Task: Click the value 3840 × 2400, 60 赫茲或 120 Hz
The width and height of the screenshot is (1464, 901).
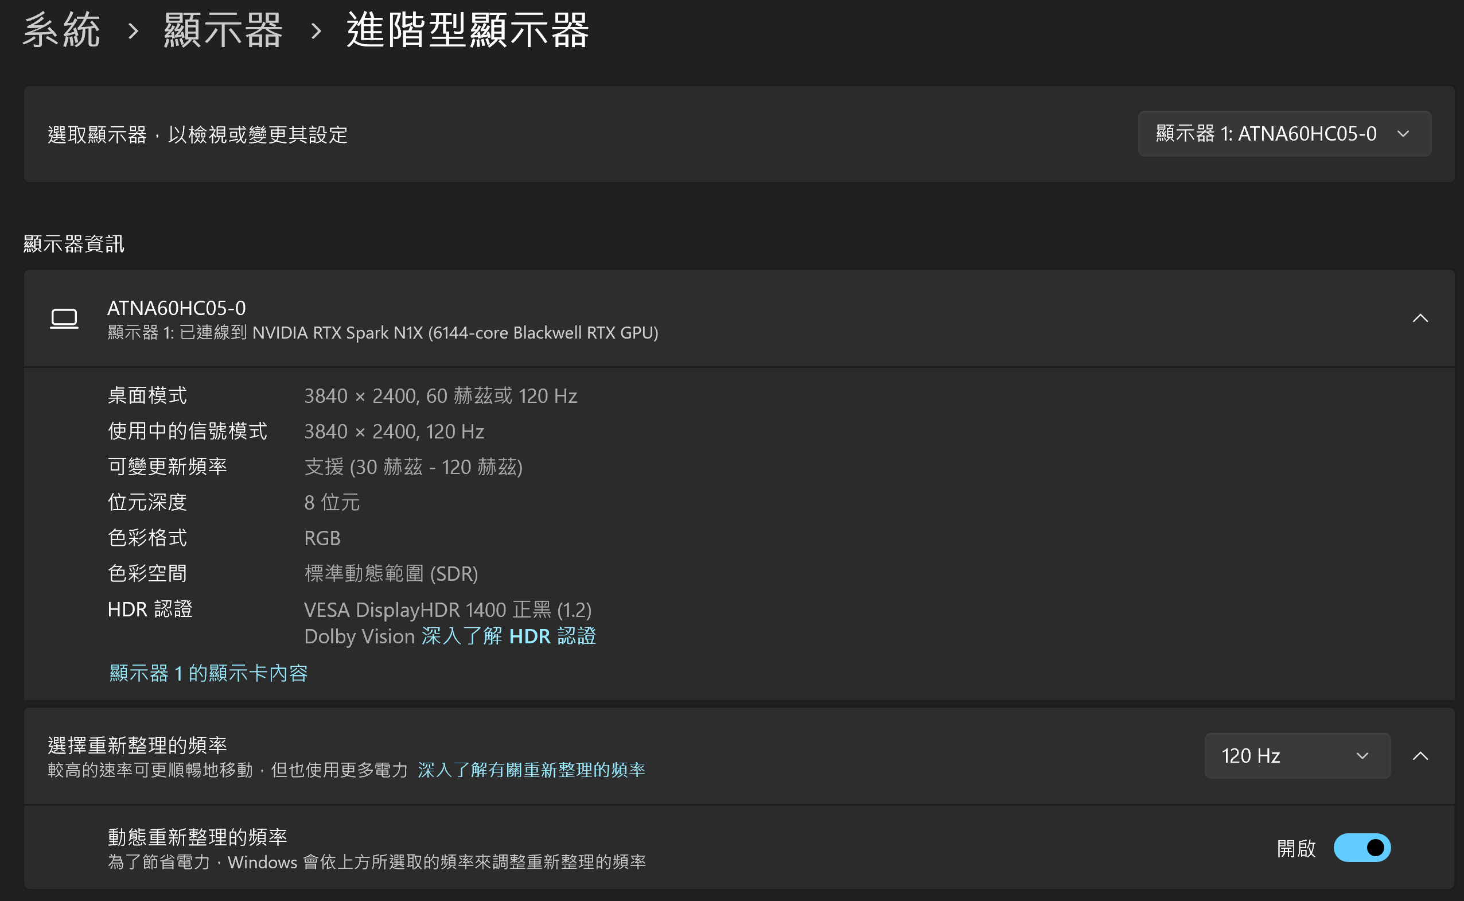Action: tap(441, 395)
